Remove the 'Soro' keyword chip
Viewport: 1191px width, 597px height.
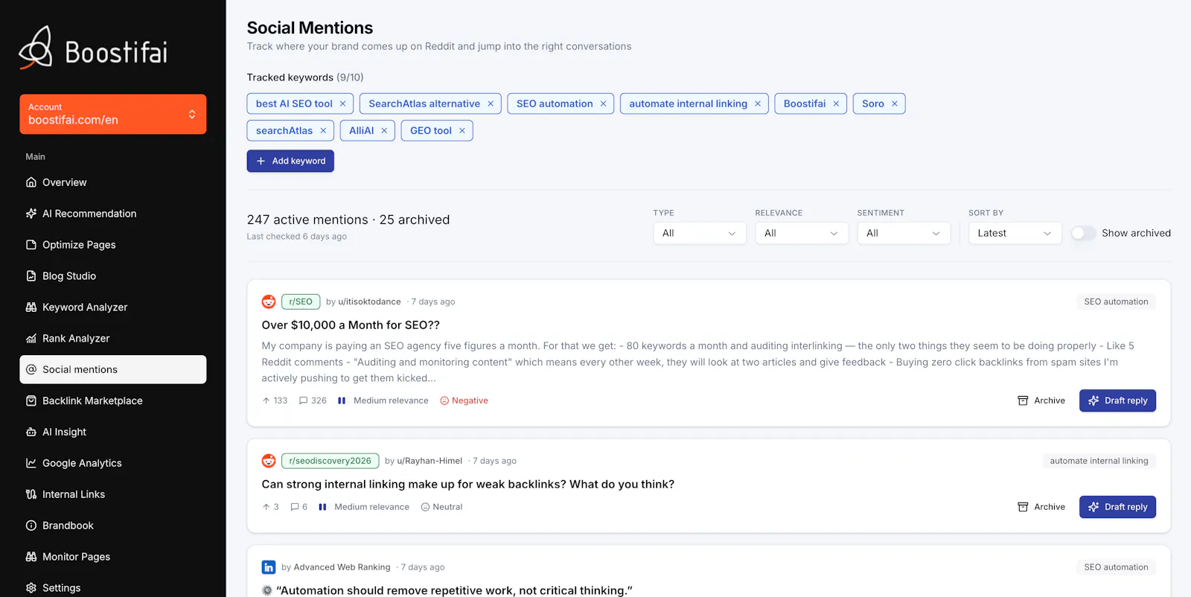tap(895, 103)
